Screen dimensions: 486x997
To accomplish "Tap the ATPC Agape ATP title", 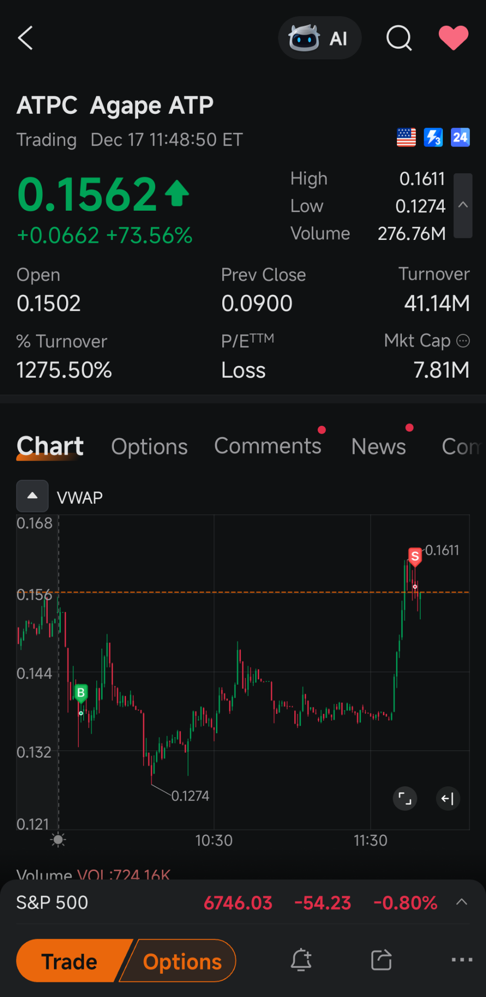I will click(x=115, y=106).
